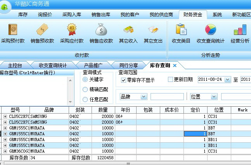Sort by 成本价 column header
The image size is (251, 165).
coord(172,110)
